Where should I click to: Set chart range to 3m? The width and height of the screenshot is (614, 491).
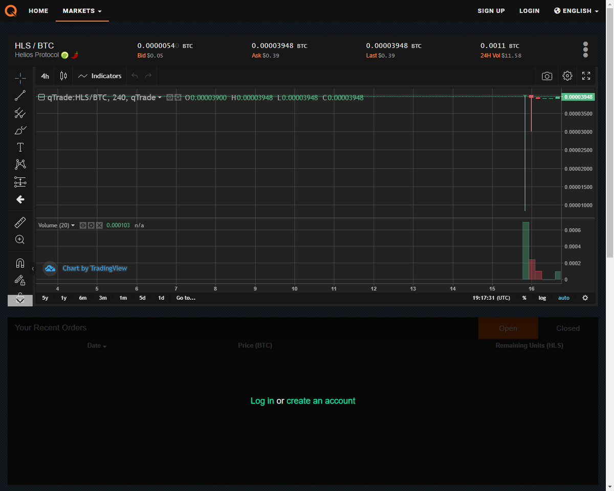click(x=103, y=298)
